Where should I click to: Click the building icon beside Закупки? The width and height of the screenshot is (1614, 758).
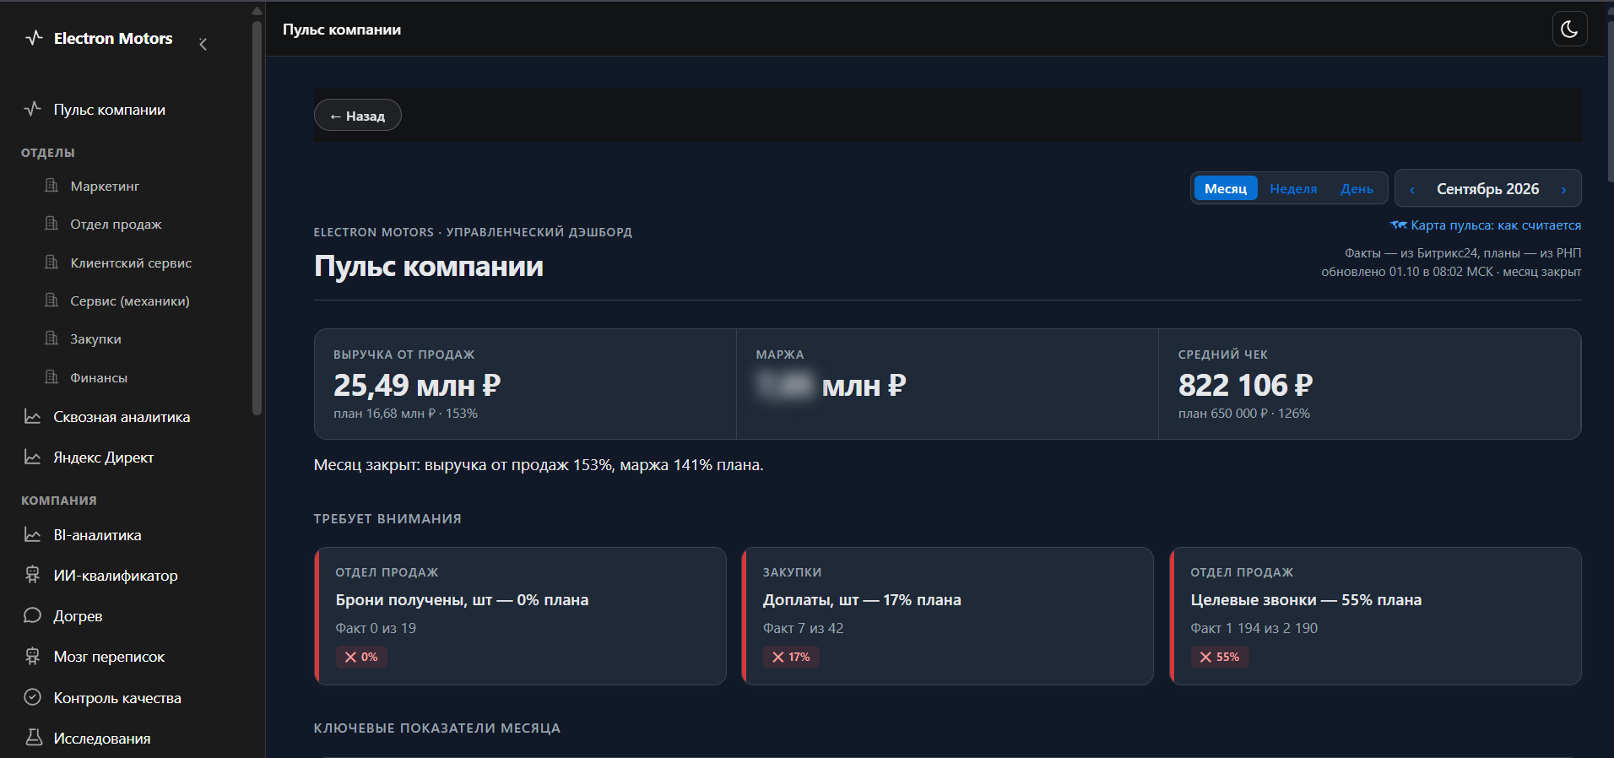coord(51,338)
